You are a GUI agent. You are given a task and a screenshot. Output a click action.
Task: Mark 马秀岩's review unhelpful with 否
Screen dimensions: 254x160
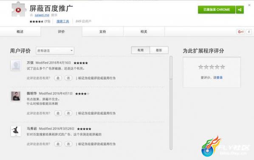point(68,144)
